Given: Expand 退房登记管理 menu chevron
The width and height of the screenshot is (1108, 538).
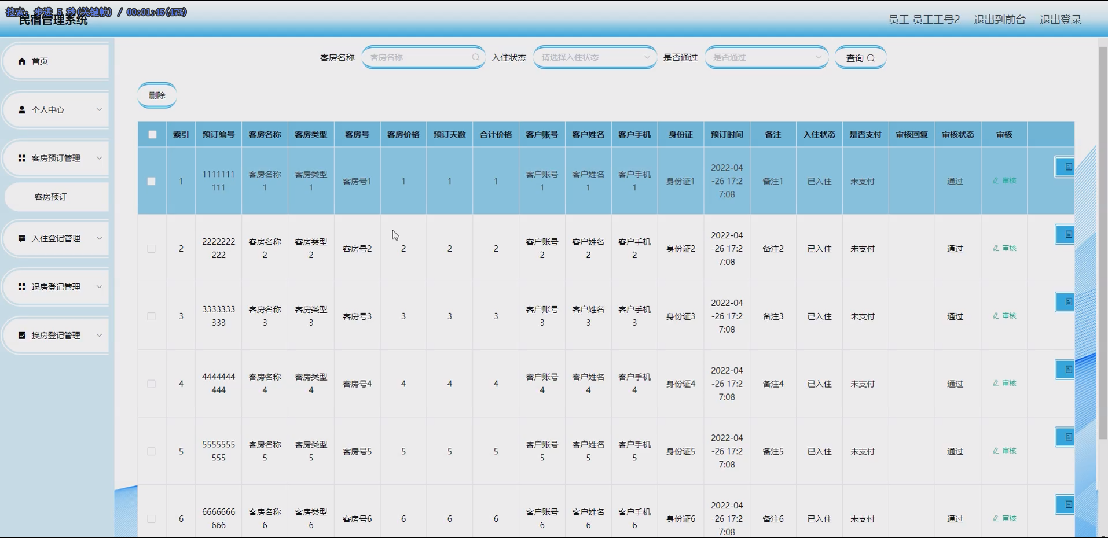Looking at the screenshot, I should [x=99, y=287].
